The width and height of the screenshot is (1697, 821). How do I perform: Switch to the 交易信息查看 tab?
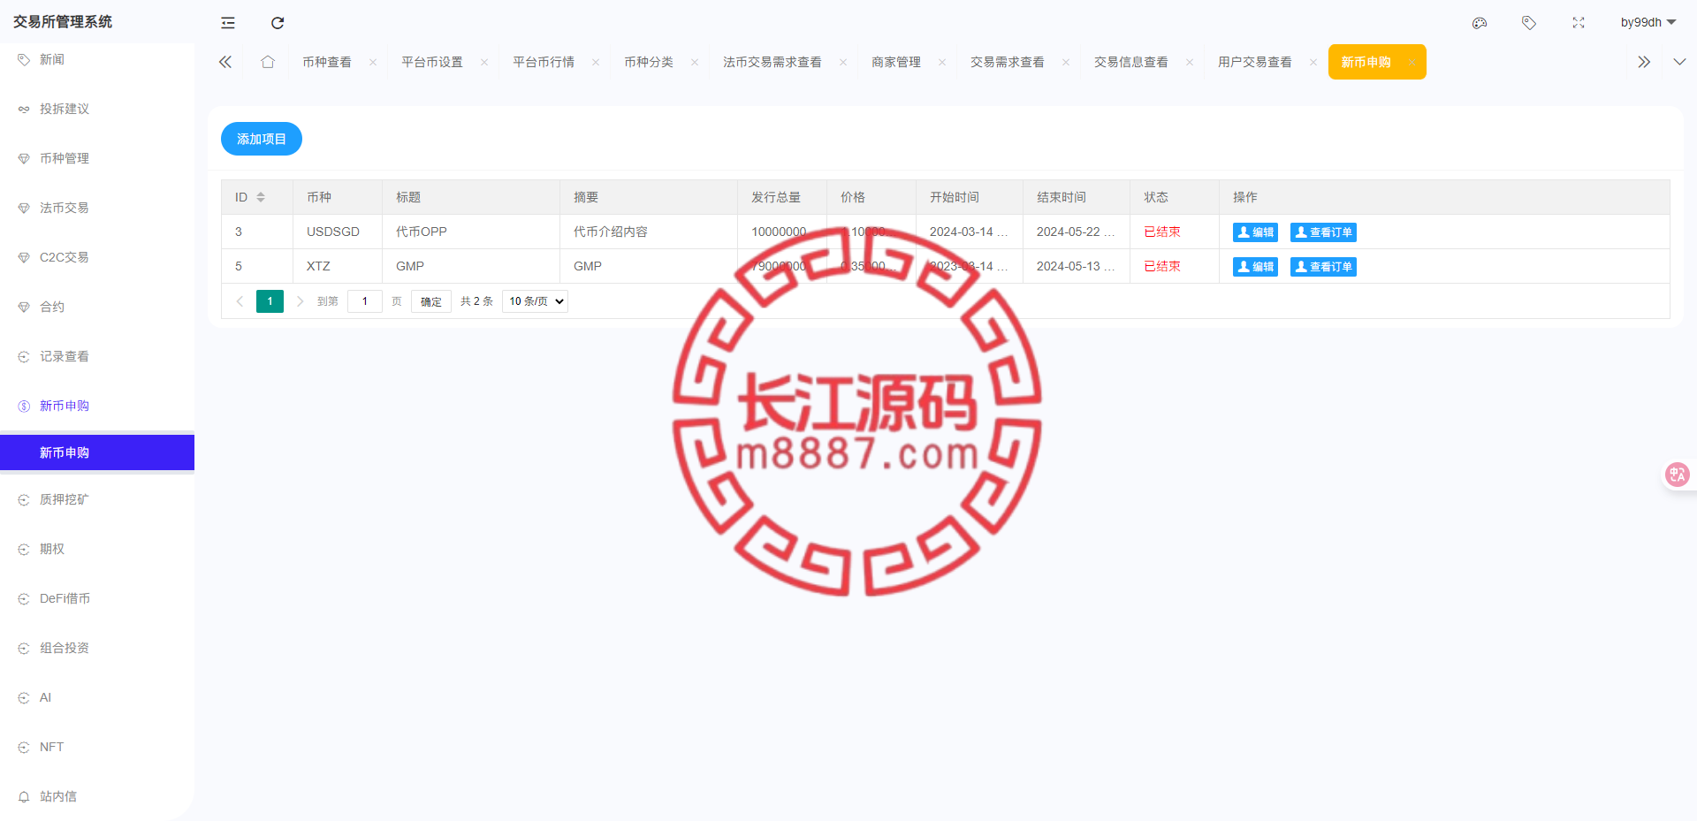pyautogui.click(x=1131, y=62)
